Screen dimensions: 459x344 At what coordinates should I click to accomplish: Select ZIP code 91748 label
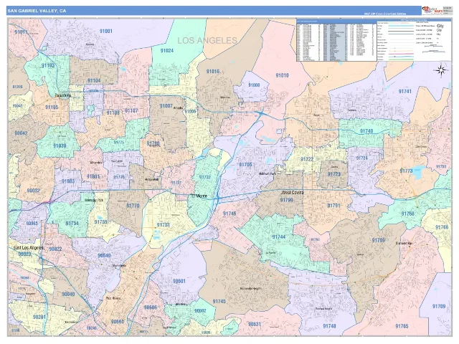329,326
